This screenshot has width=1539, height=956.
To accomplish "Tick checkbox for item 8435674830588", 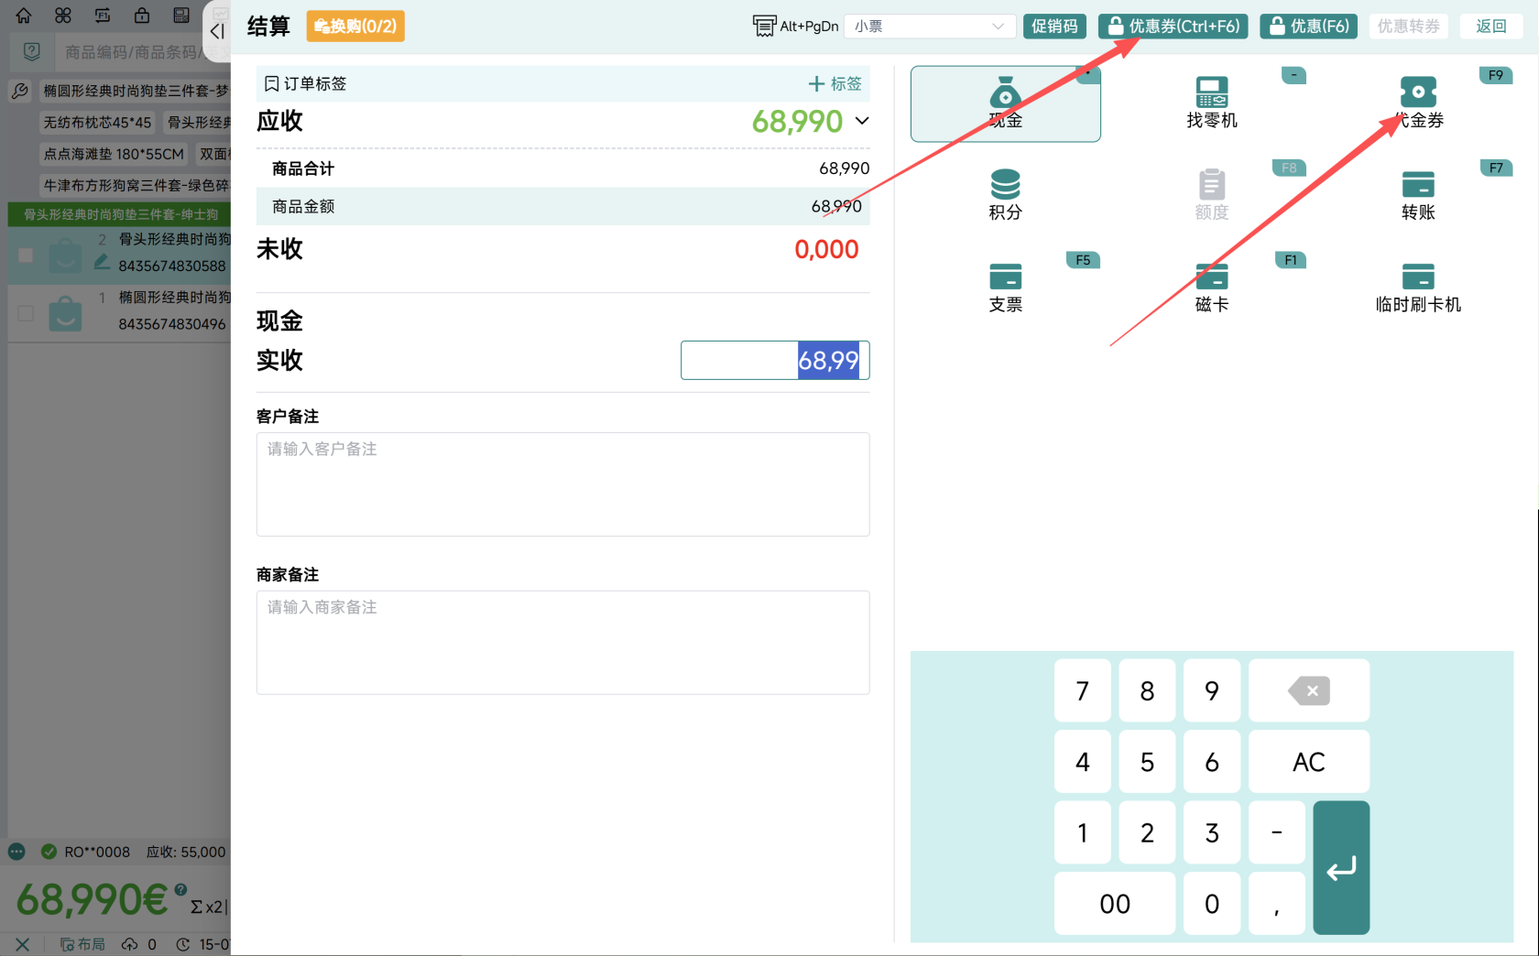I will [26, 255].
